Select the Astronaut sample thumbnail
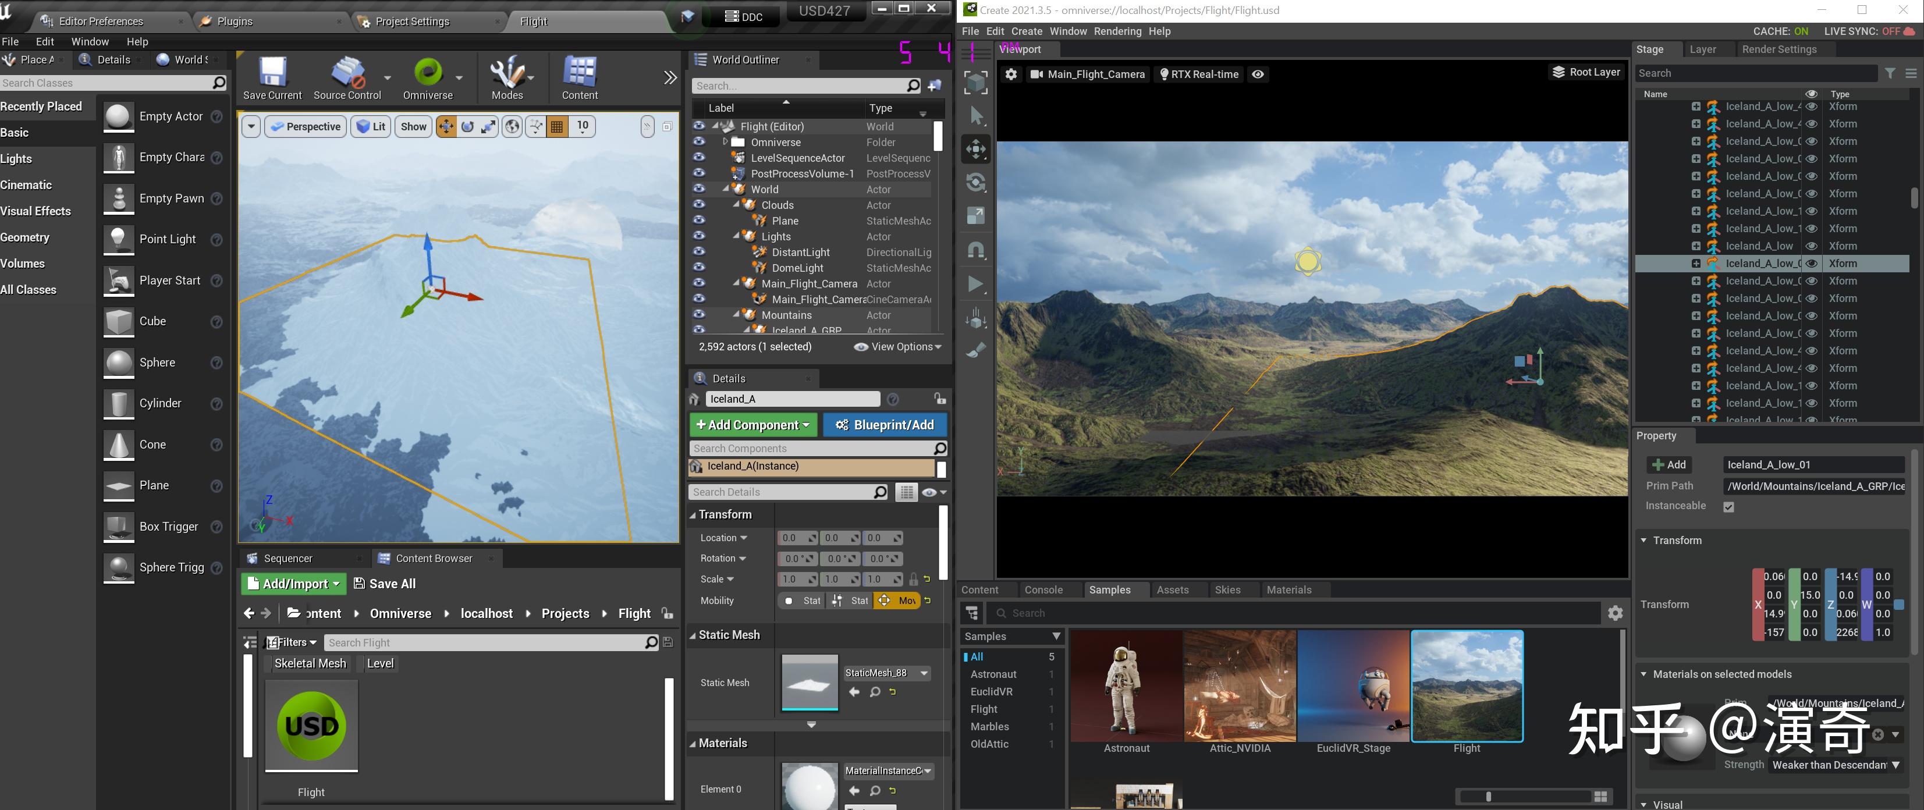Viewport: 1924px width, 810px height. [1126, 687]
